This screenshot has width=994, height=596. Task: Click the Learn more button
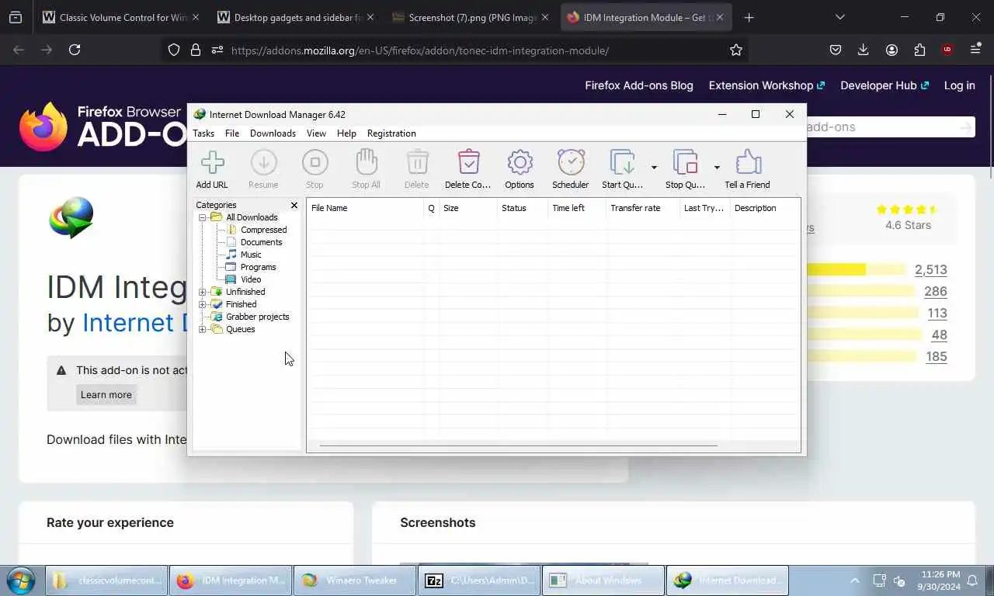[x=106, y=394]
